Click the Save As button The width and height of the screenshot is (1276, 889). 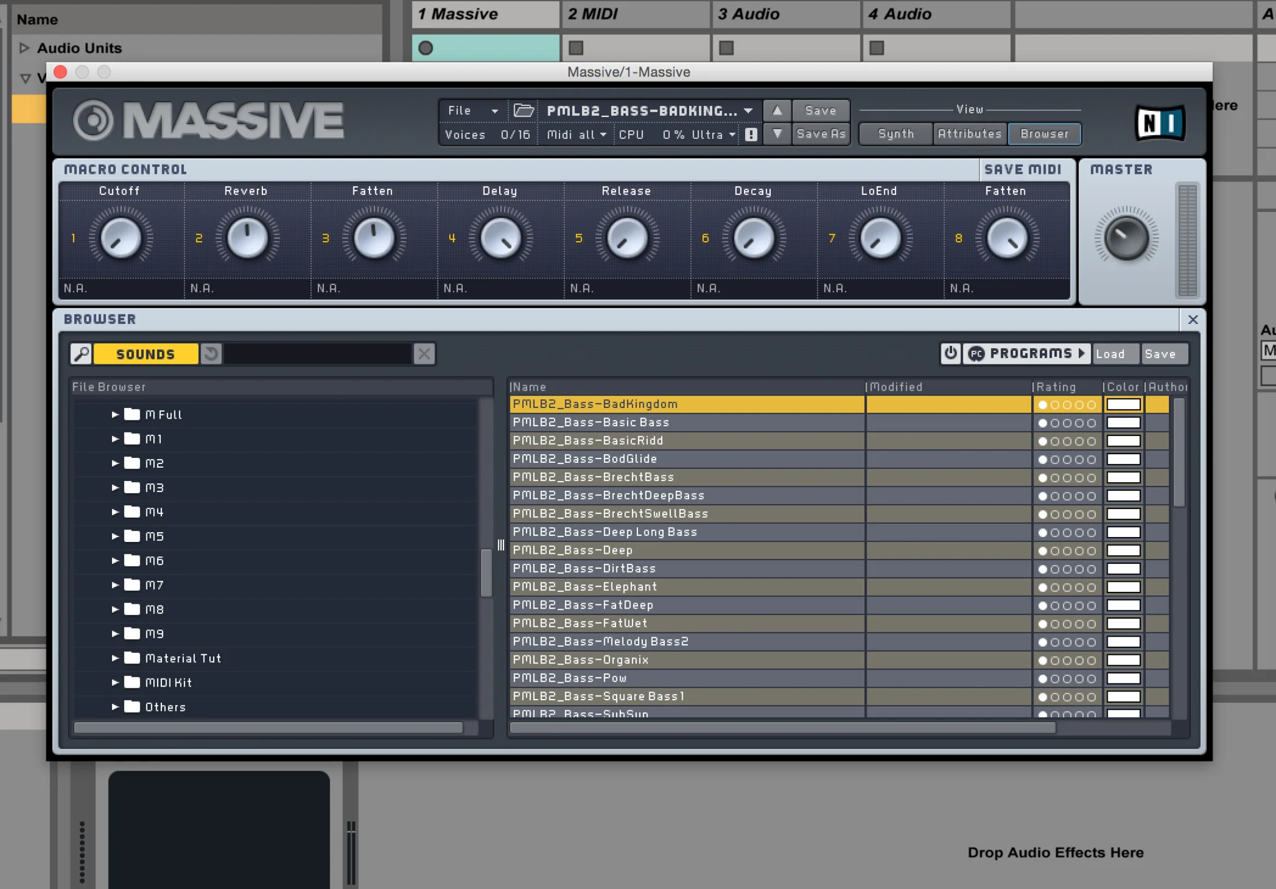[x=821, y=134]
